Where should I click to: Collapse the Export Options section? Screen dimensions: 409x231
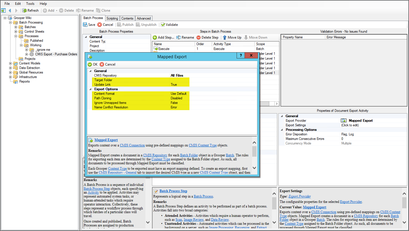point(91,89)
